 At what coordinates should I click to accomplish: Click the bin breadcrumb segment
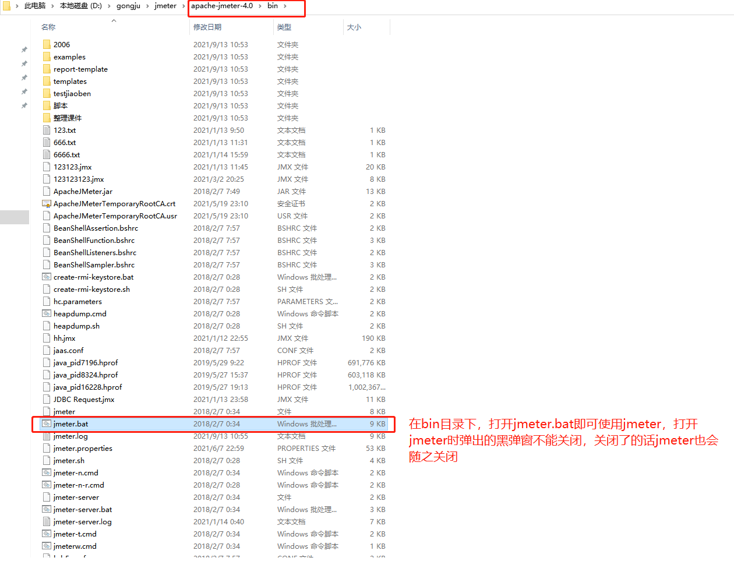pyautogui.click(x=273, y=6)
